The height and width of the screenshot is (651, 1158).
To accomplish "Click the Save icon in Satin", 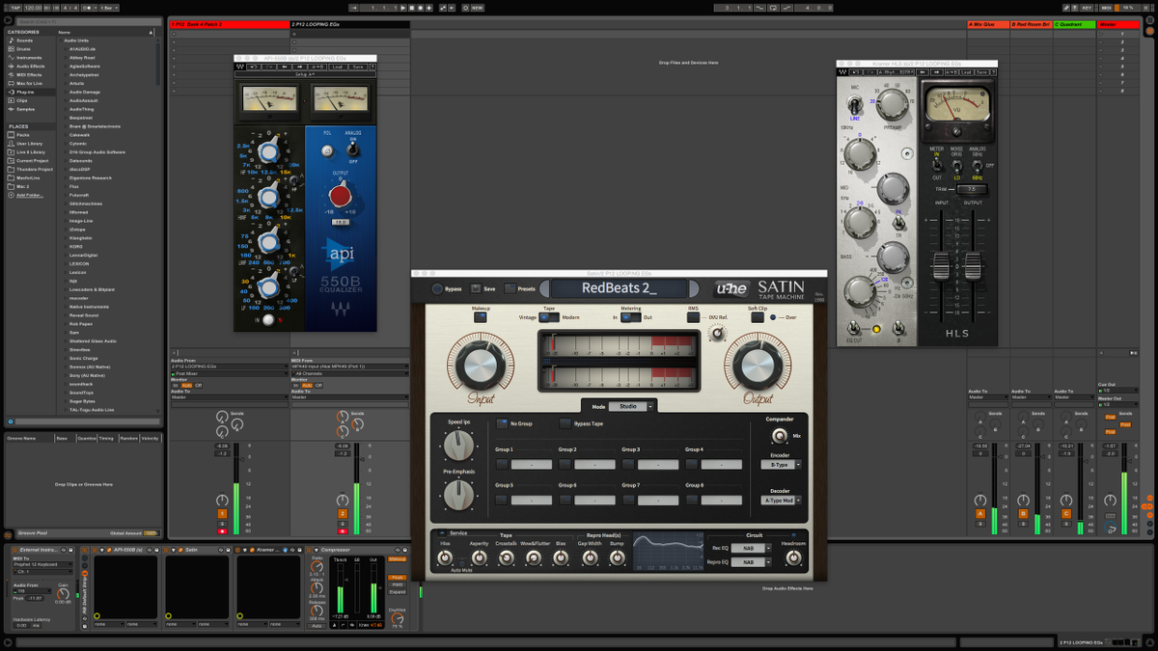I will [x=476, y=288].
